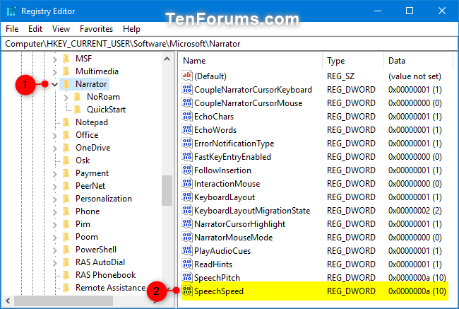Viewport: 459px width, 309px height.
Task: Click the DWORD icon beside CoupleNarratorCursorKeyboard
Action: (187, 89)
